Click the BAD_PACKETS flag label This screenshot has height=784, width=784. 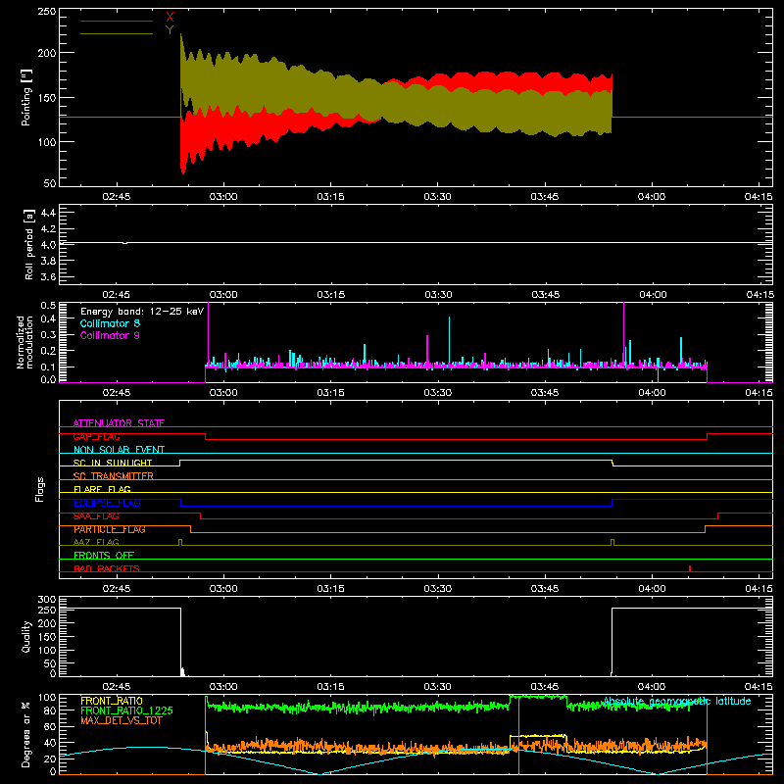(x=107, y=568)
